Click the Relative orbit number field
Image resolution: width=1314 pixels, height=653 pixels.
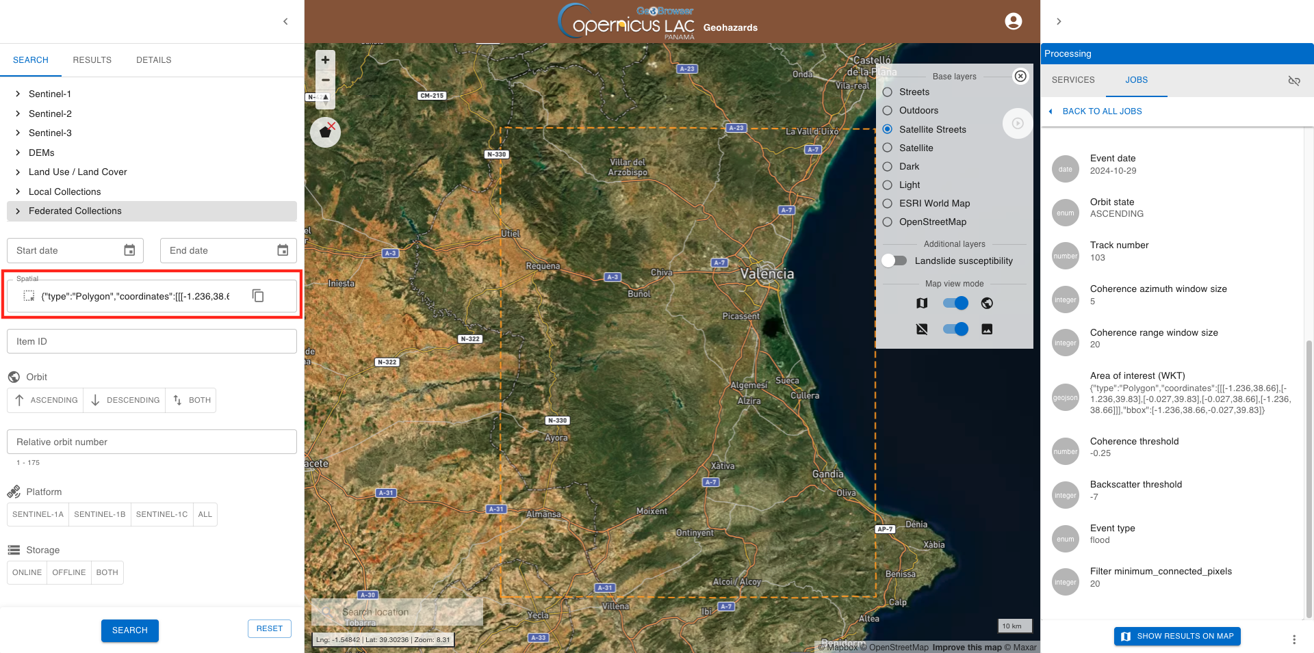(x=151, y=442)
